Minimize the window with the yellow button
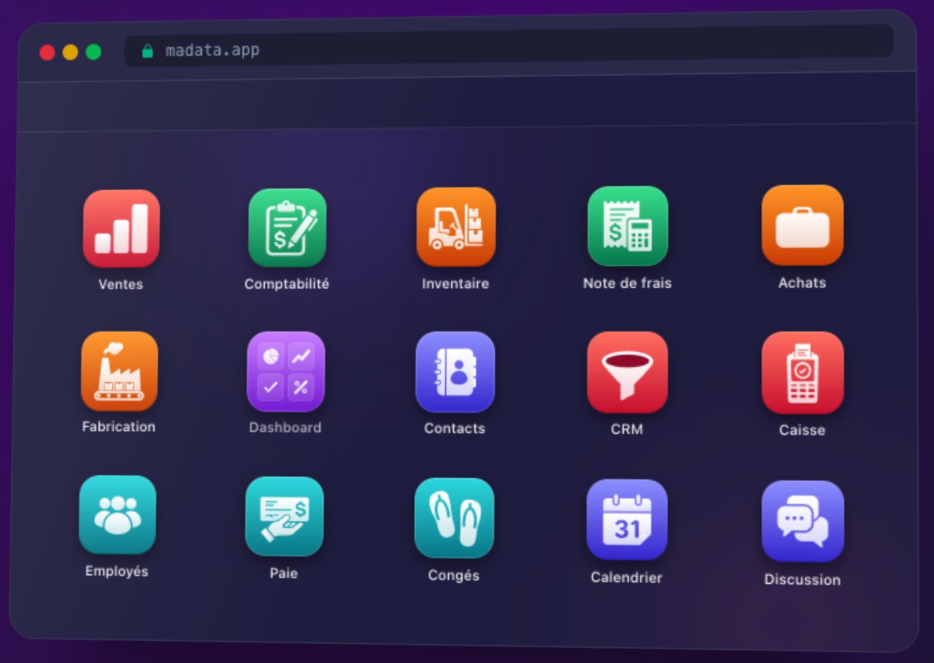Image resolution: width=934 pixels, height=663 pixels. (x=70, y=52)
